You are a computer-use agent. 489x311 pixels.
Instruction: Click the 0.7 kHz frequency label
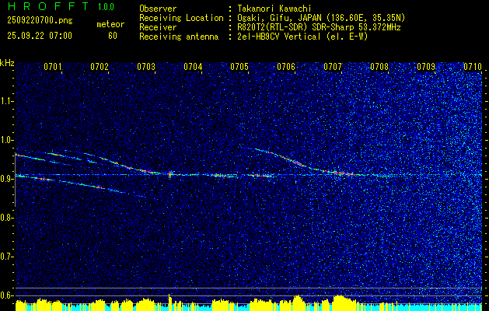[7, 257]
